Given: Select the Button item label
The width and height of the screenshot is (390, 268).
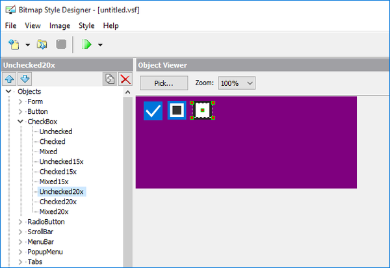Looking at the screenshot, I should tap(38, 111).
